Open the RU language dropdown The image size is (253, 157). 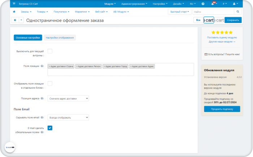(193, 4)
